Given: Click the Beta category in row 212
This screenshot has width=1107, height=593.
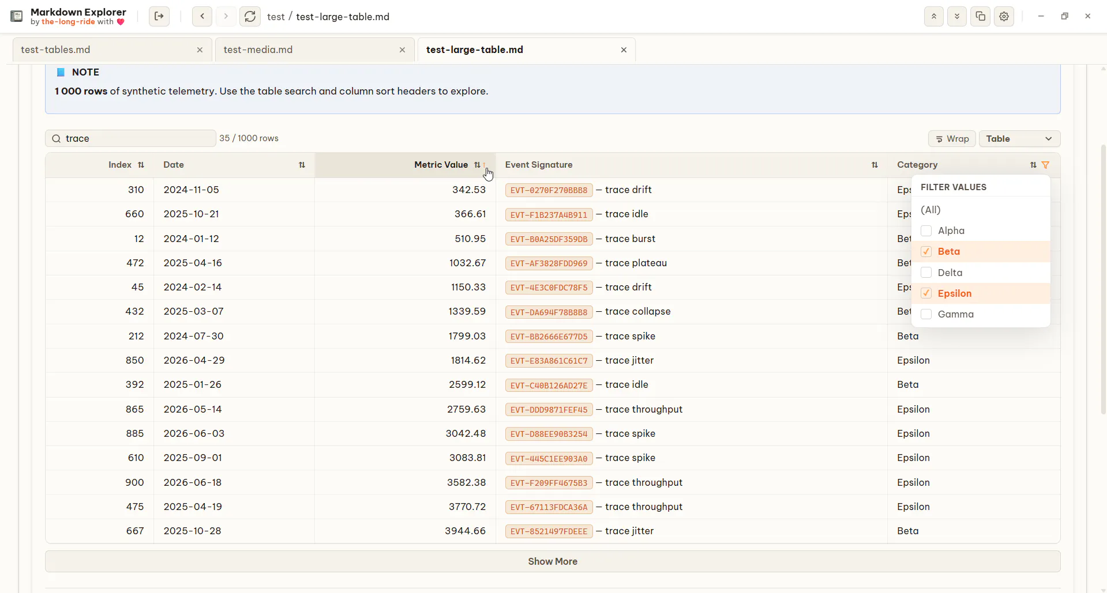Looking at the screenshot, I should coord(908,336).
